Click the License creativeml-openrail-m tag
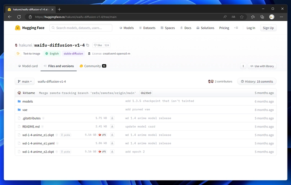This screenshot has height=185, width=291. 109,54
